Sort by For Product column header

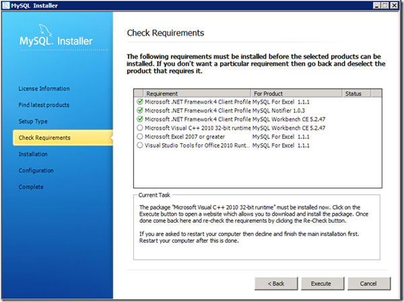pos(296,93)
